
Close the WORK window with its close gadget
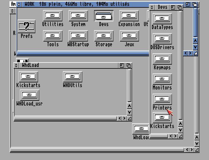tap(19, 4)
